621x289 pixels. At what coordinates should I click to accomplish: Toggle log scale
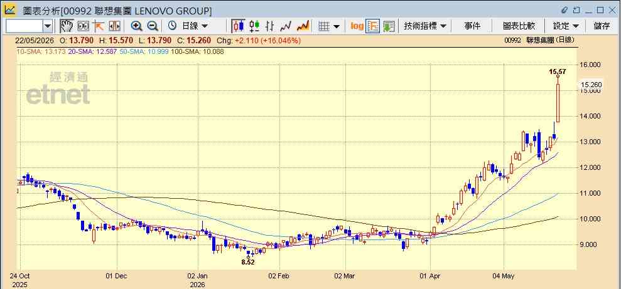point(357,26)
